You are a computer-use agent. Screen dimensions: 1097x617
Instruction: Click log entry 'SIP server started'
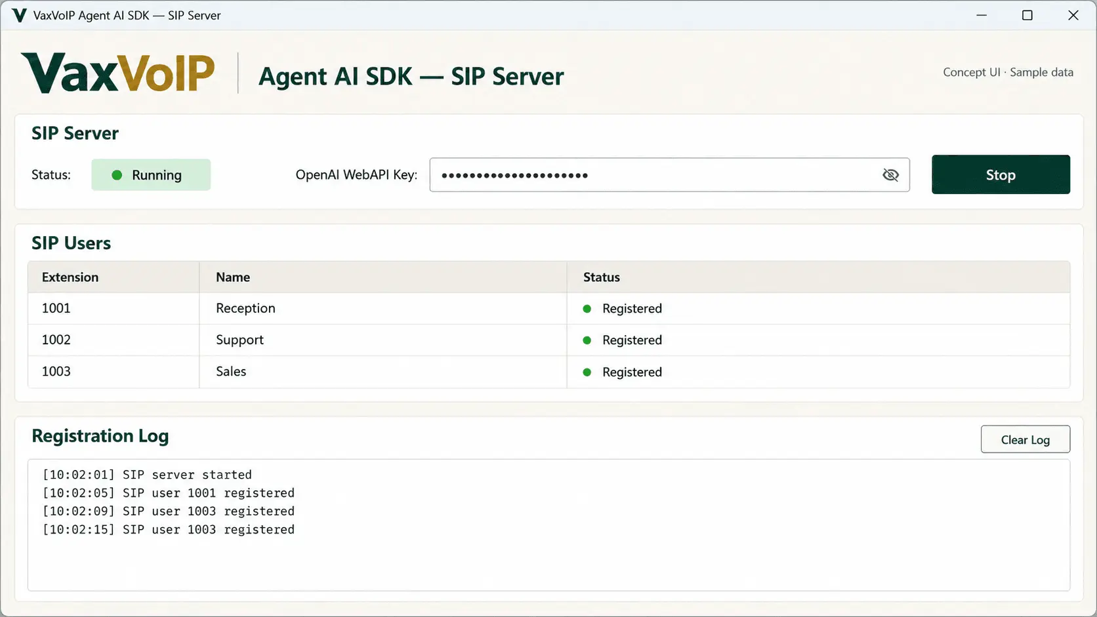[x=147, y=475]
